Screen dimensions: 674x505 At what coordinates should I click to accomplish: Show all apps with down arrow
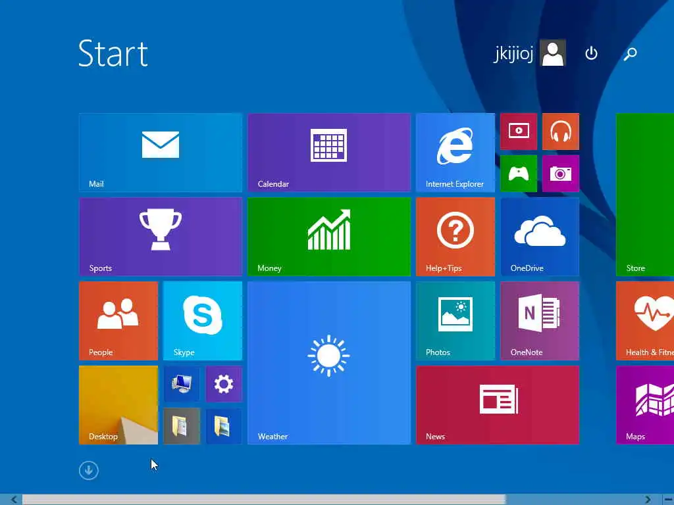89,470
